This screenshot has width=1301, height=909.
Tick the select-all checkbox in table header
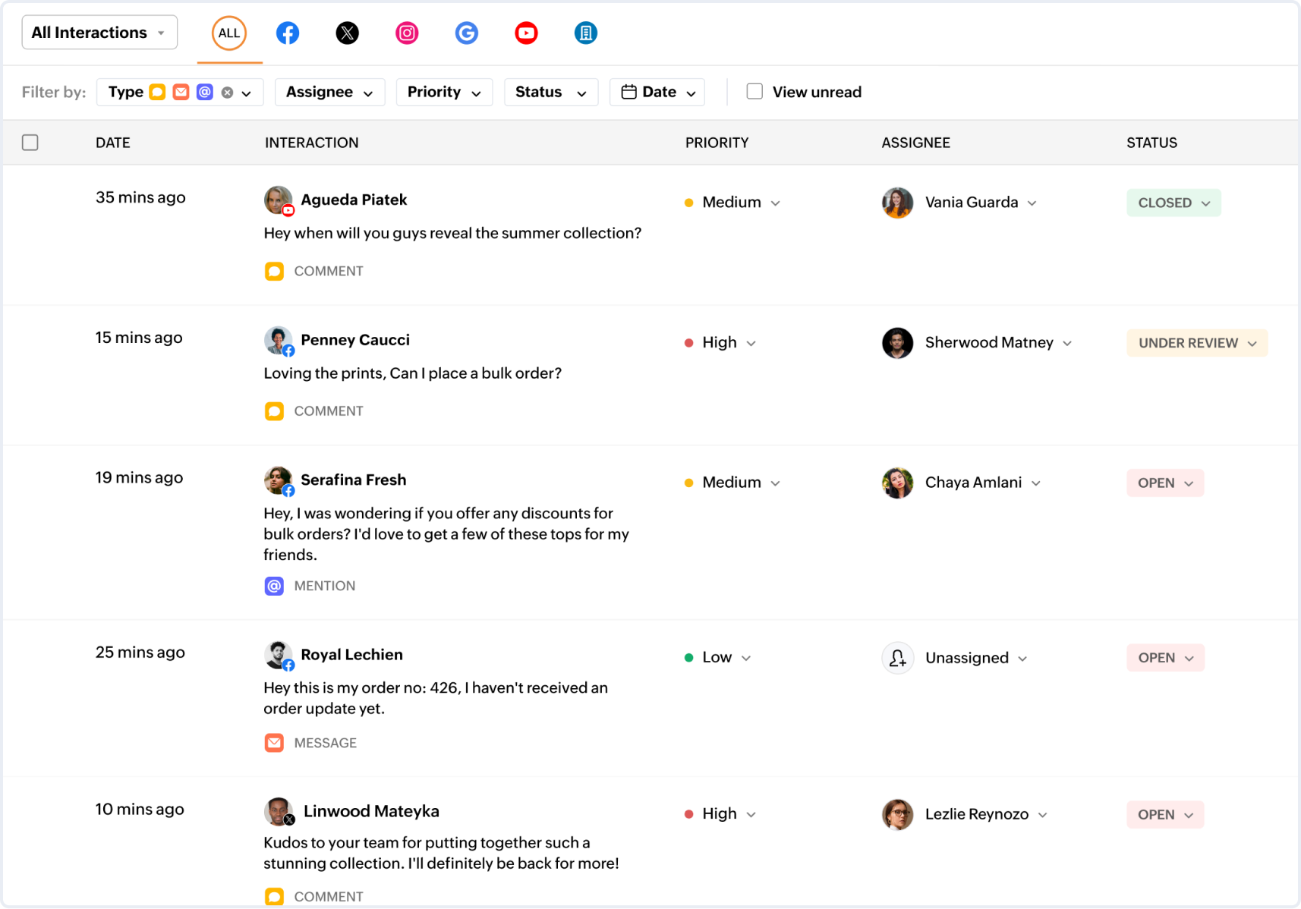pyautogui.click(x=30, y=143)
